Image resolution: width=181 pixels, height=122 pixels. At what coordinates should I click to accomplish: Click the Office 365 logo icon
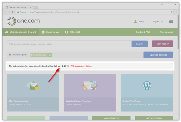click(x=66, y=32)
